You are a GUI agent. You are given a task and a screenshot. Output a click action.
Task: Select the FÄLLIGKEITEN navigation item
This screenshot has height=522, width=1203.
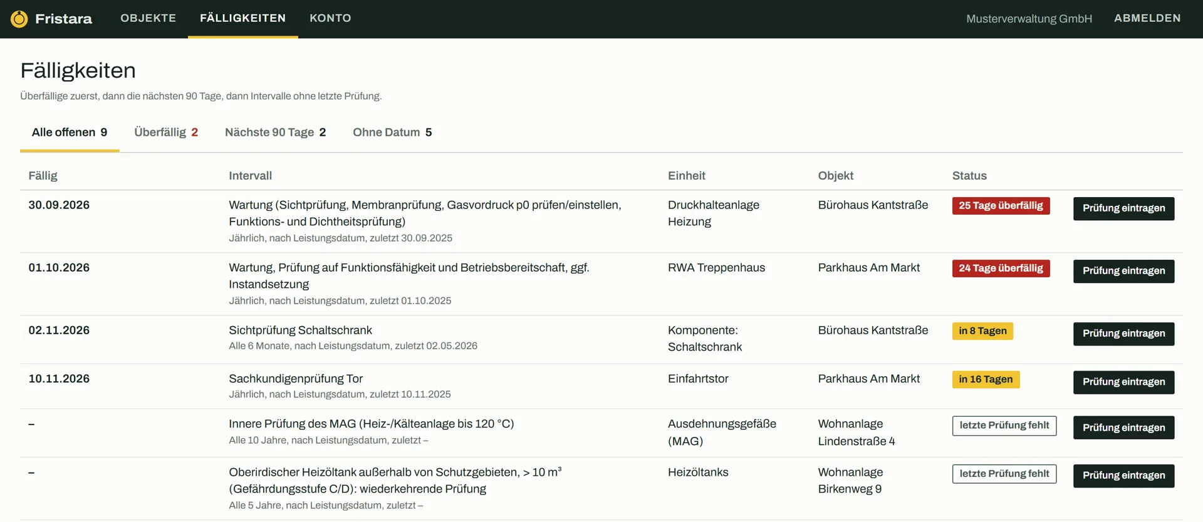click(243, 18)
